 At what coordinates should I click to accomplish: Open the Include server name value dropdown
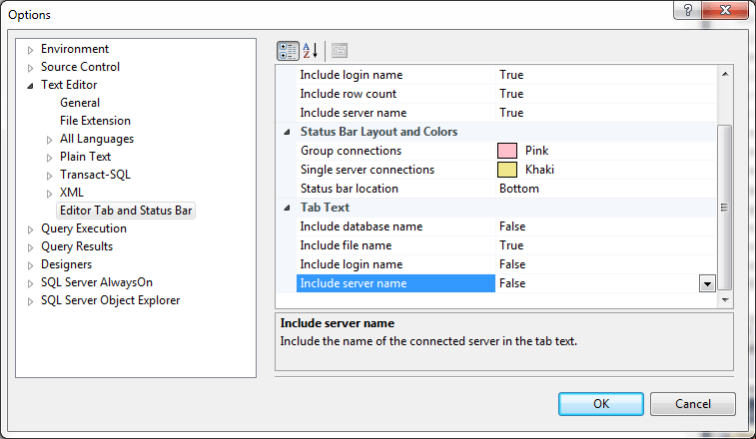[707, 284]
